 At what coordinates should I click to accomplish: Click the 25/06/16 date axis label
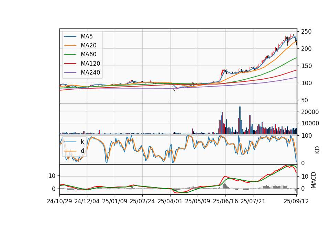point(225,202)
